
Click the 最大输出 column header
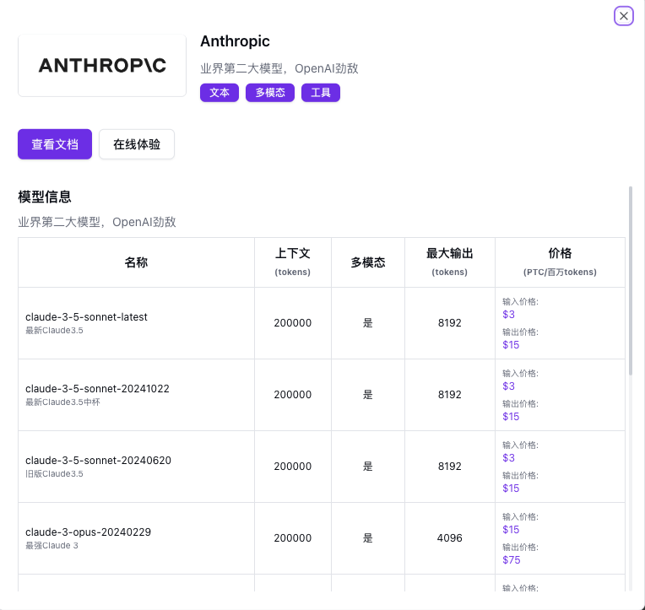(x=450, y=262)
